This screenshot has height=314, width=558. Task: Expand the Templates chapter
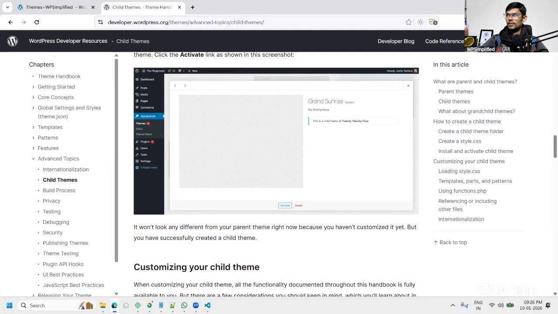coord(33,127)
